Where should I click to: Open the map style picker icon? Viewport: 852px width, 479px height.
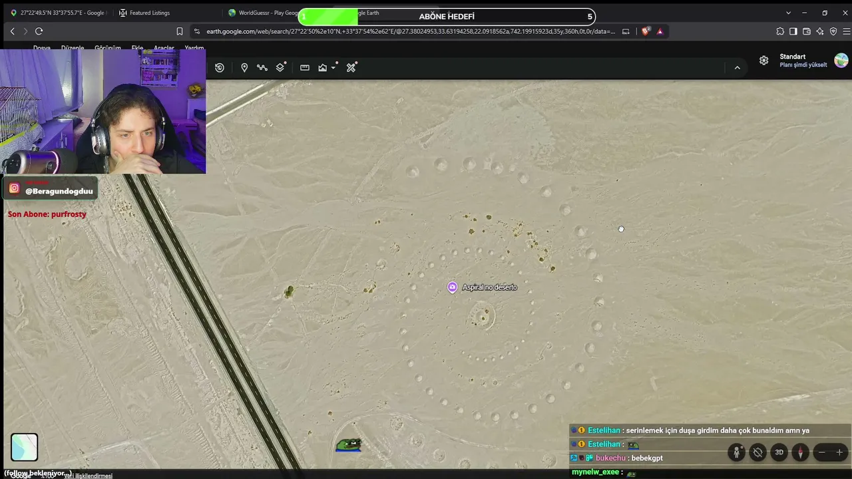[x=323, y=67]
